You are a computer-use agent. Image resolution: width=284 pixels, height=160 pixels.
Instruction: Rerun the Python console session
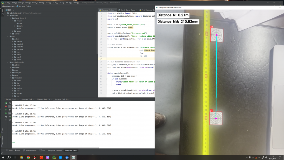6,103
